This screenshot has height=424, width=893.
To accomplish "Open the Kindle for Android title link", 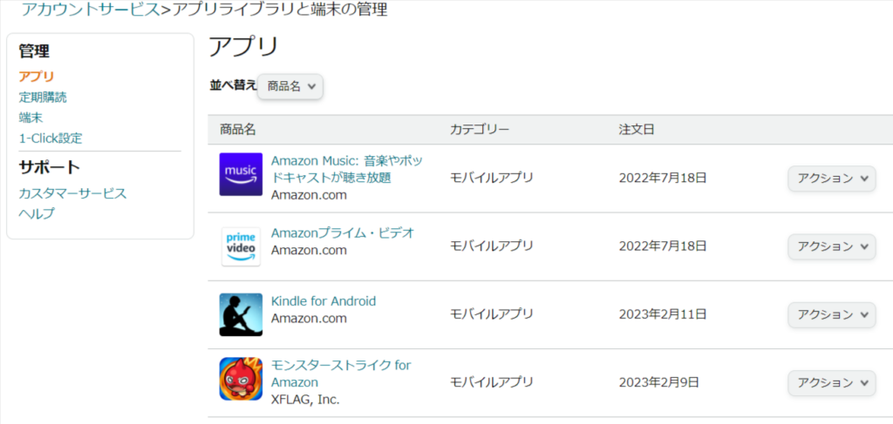I will pyautogui.click(x=324, y=301).
